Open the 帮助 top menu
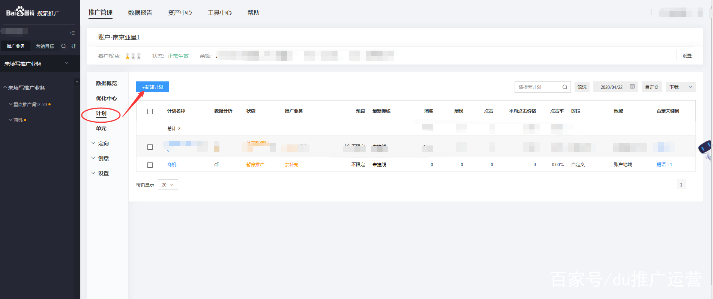Image resolution: width=713 pixels, height=299 pixels. [254, 13]
